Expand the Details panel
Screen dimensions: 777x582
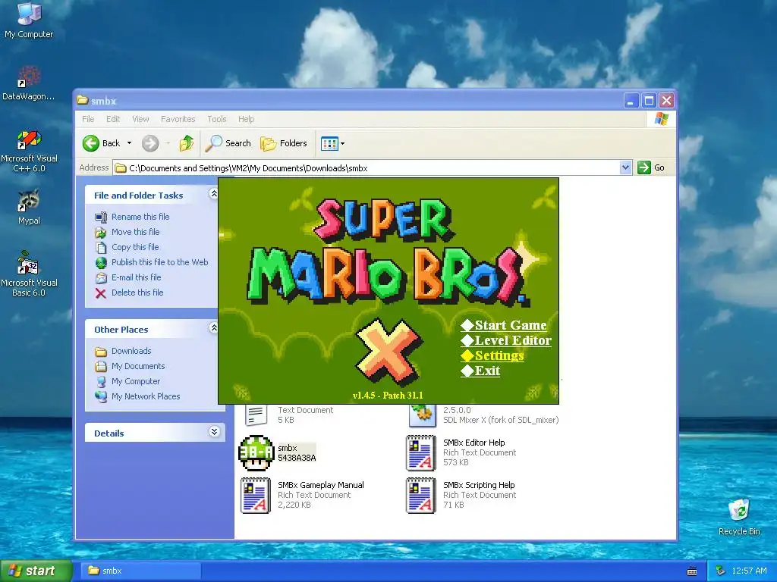(213, 431)
